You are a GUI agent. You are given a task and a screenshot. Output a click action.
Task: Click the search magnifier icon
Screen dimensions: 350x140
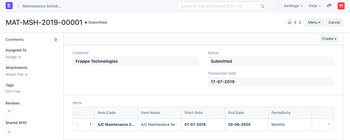click(x=262, y=6)
